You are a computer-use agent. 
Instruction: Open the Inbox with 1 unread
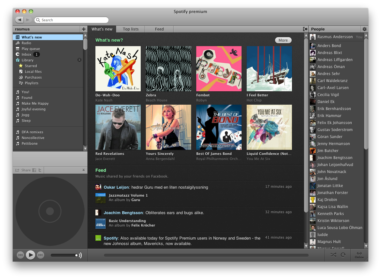[x=48, y=54]
